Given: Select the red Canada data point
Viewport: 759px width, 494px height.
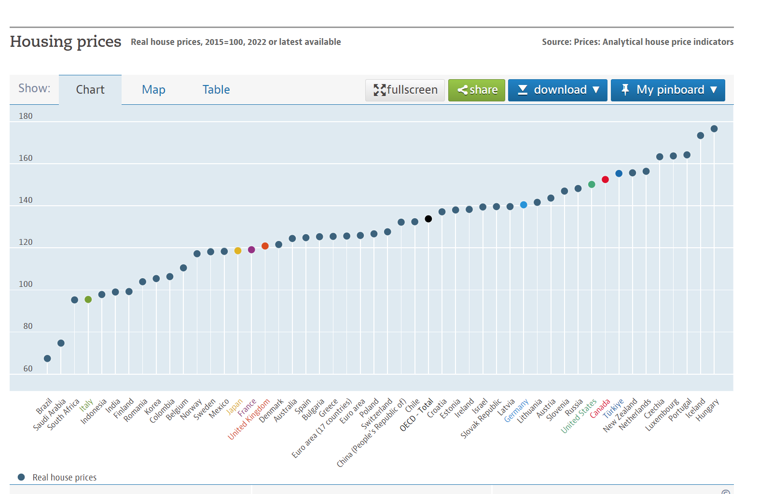Looking at the screenshot, I should coord(605,180).
